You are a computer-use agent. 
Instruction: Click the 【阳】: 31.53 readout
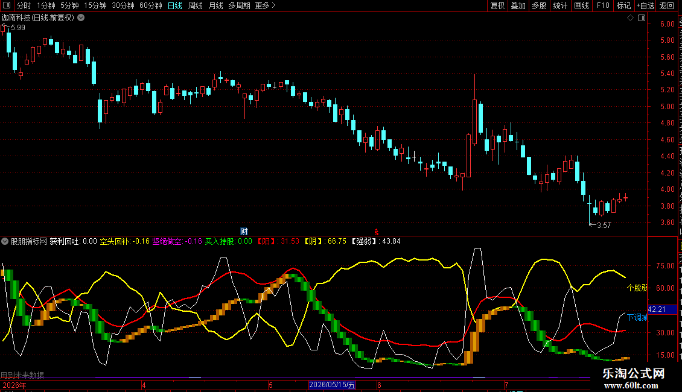click(x=278, y=241)
